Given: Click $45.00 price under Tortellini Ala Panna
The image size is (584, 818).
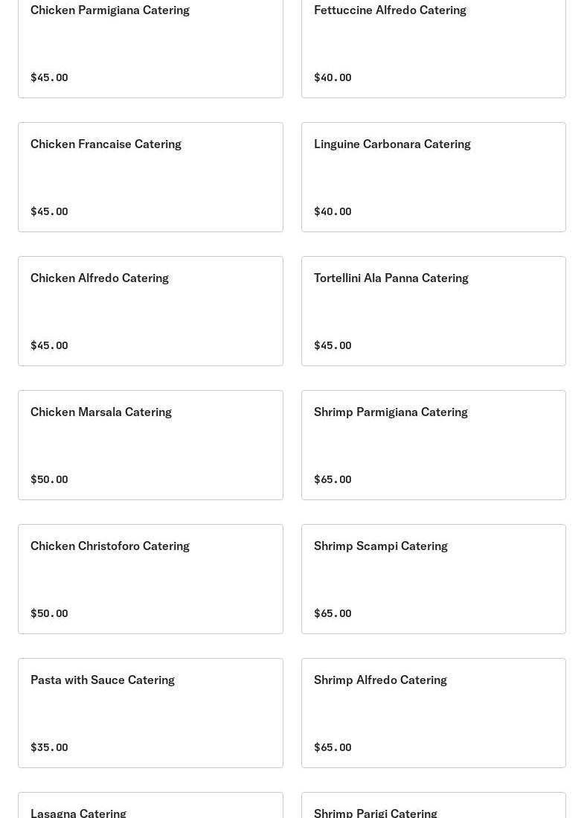Looking at the screenshot, I should click(333, 345).
